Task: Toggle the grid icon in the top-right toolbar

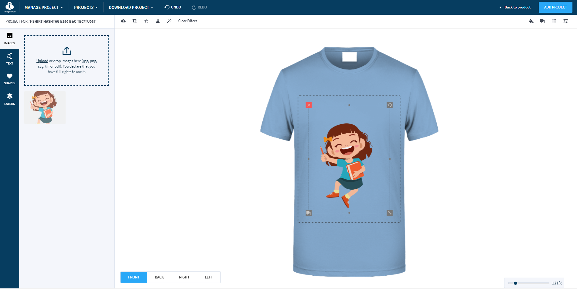Action: [554, 21]
